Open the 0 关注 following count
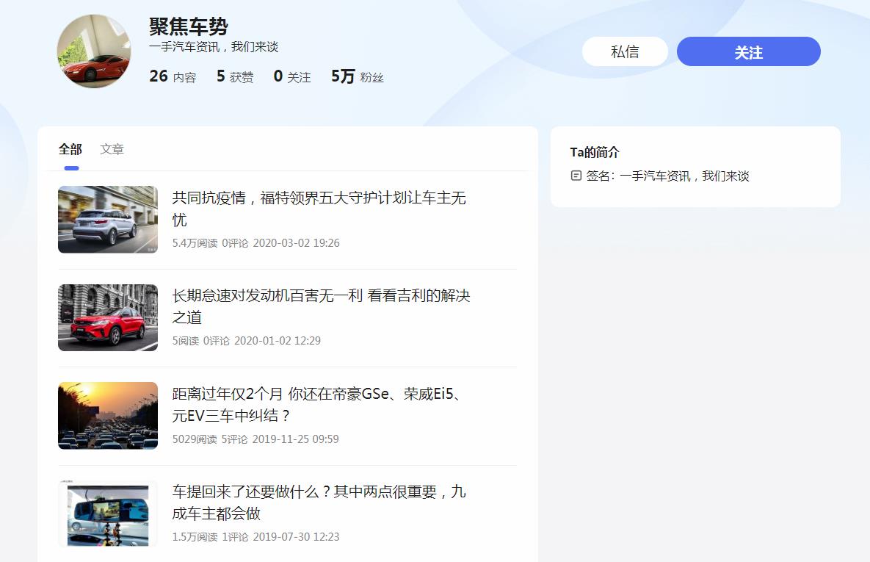This screenshot has width=870, height=562. tap(292, 76)
